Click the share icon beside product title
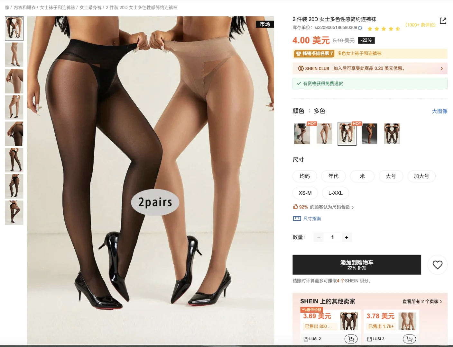 [x=443, y=21]
